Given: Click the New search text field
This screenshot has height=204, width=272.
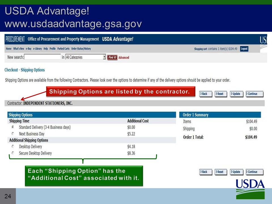Looking at the screenshot, I should coord(42,57).
